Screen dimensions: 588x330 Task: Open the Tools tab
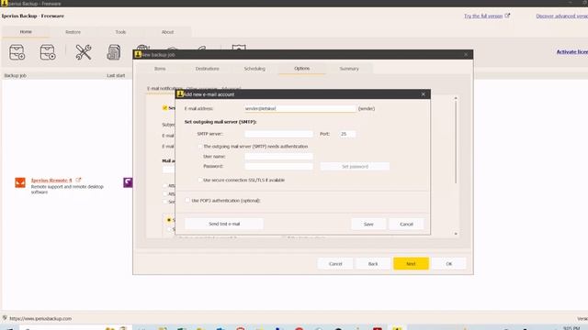120,32
